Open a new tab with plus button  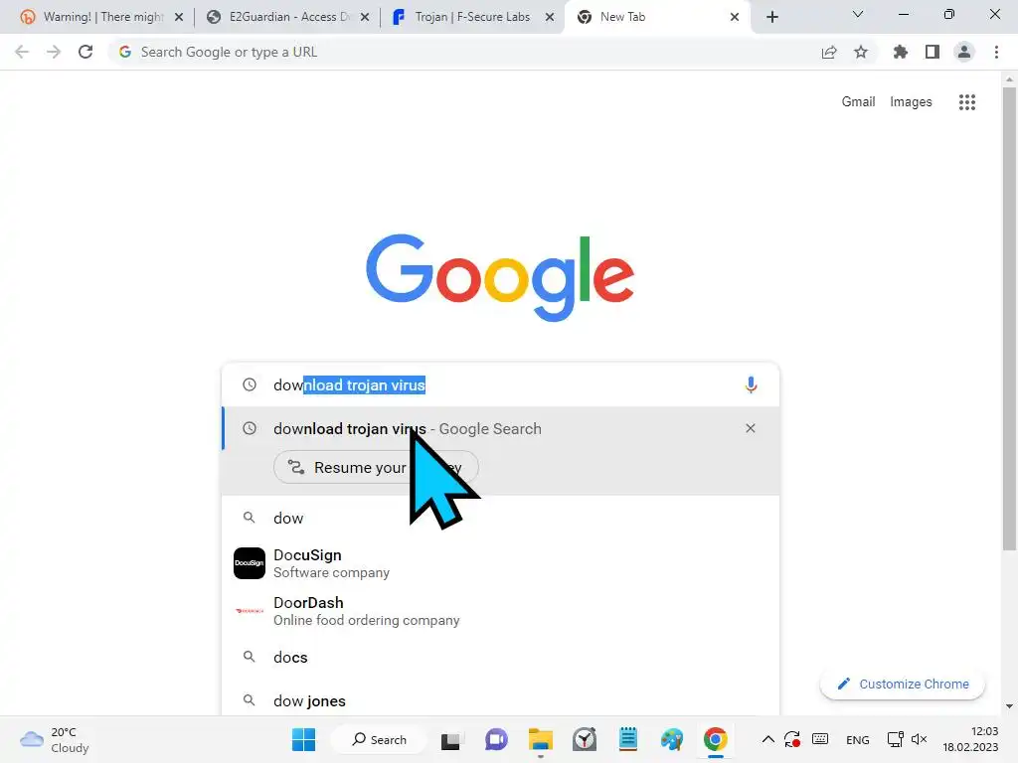[x=771, y=17]
